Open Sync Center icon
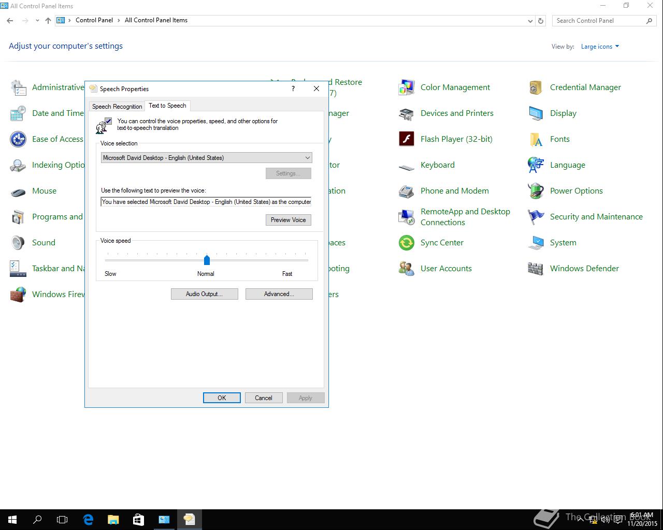The width and height of the screenshot is (663, 530). 407,243
